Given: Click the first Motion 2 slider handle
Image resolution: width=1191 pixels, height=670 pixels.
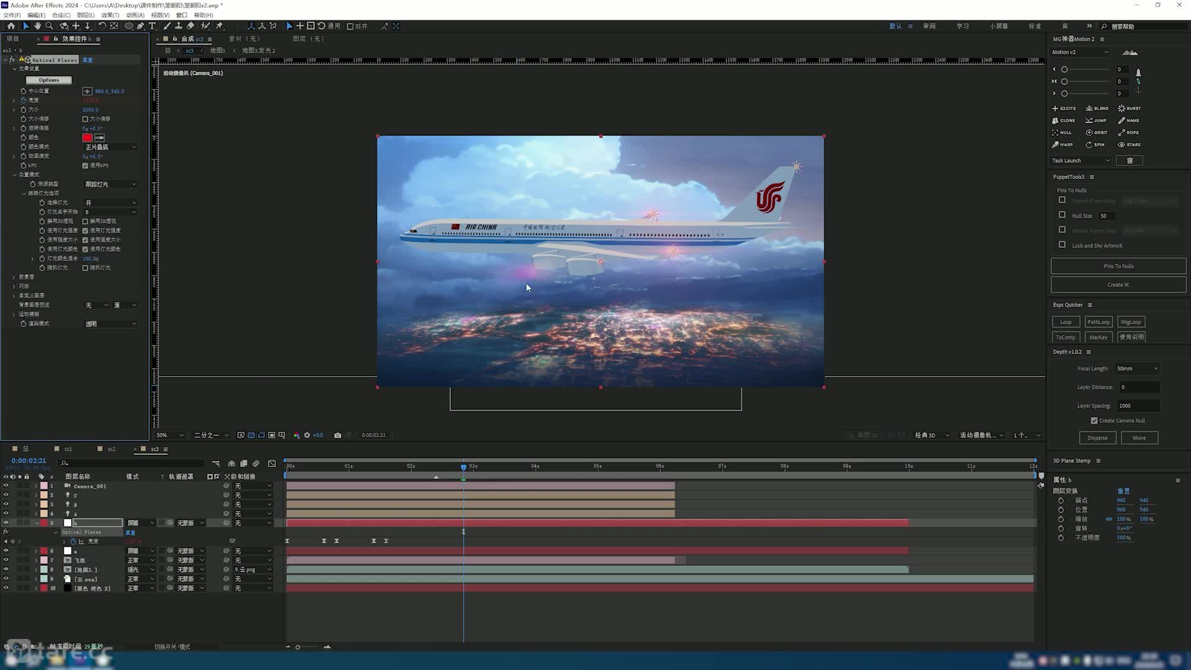Looking at the screenshot, I should point(1064,69).
